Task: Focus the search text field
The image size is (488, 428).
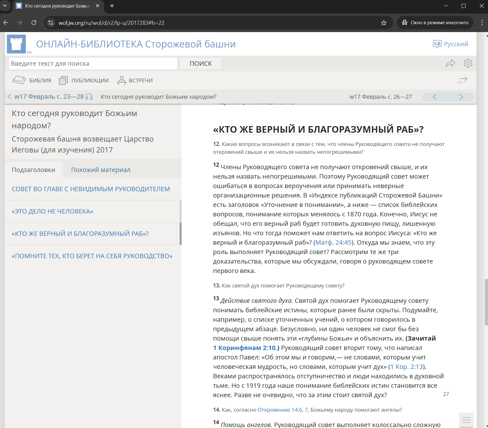Action: tap(93, 64)
